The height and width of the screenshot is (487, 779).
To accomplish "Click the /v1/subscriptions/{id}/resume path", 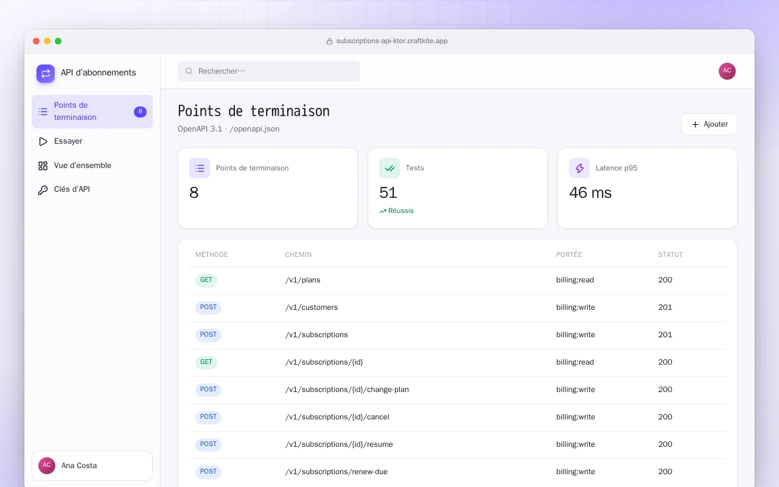I will pyautogui.click(x=339, y=444).
